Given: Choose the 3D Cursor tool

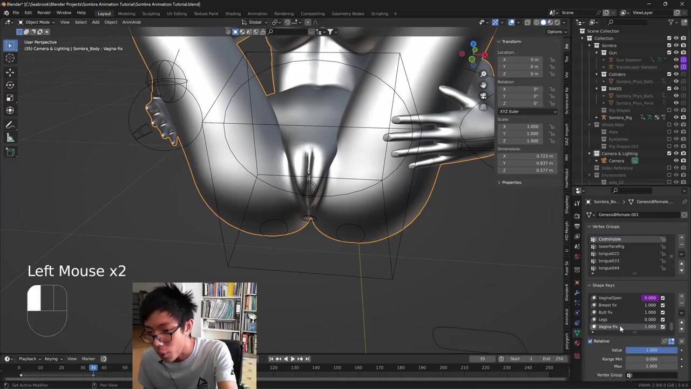Looking at the screenshot, I should point(10,58).
